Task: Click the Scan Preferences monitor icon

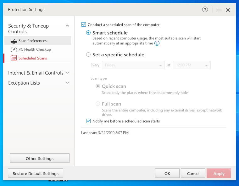Action: pos(14,41)
